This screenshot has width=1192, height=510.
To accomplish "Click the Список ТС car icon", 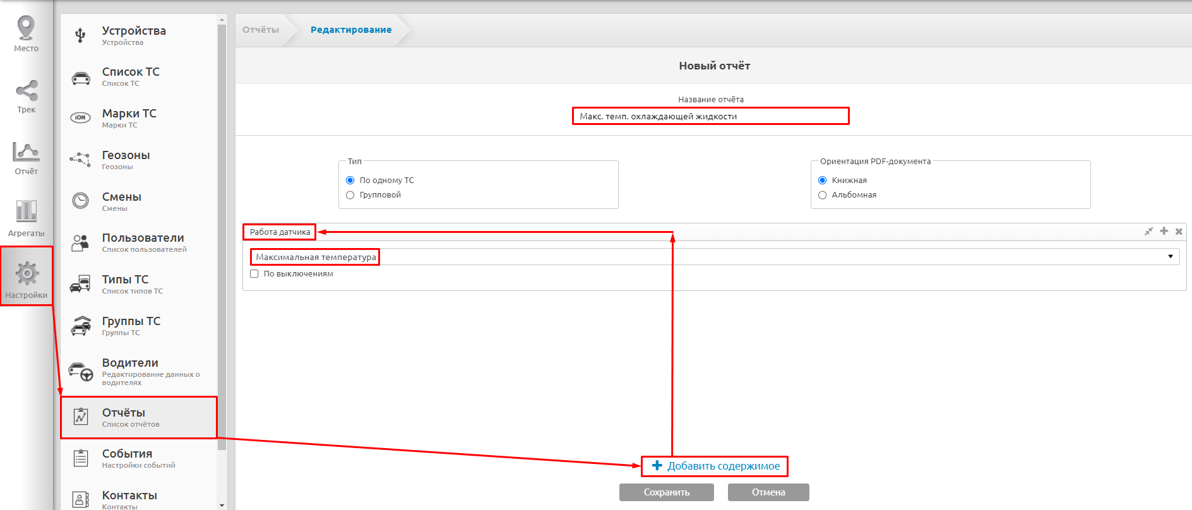I will 81,78.
